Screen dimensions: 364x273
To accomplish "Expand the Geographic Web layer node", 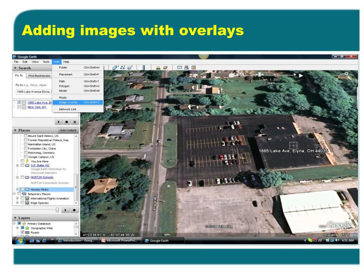I will coord(17,228).
